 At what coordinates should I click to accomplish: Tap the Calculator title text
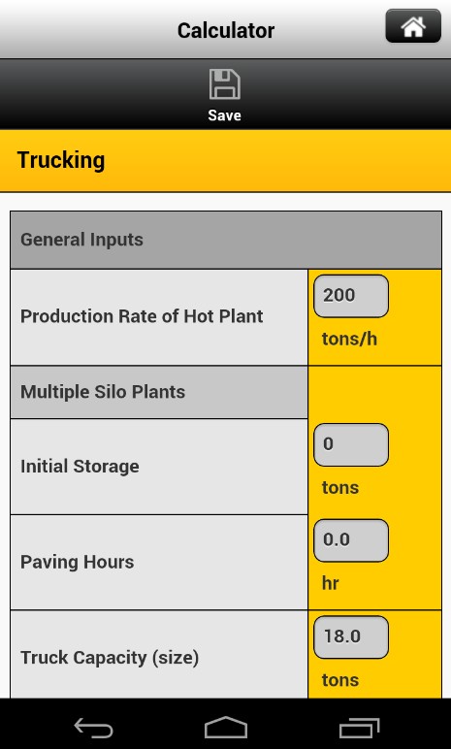tap(226, 31)
